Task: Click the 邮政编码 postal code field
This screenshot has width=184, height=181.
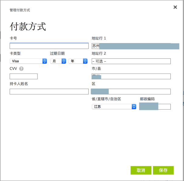Action: [x=155, y=107]
